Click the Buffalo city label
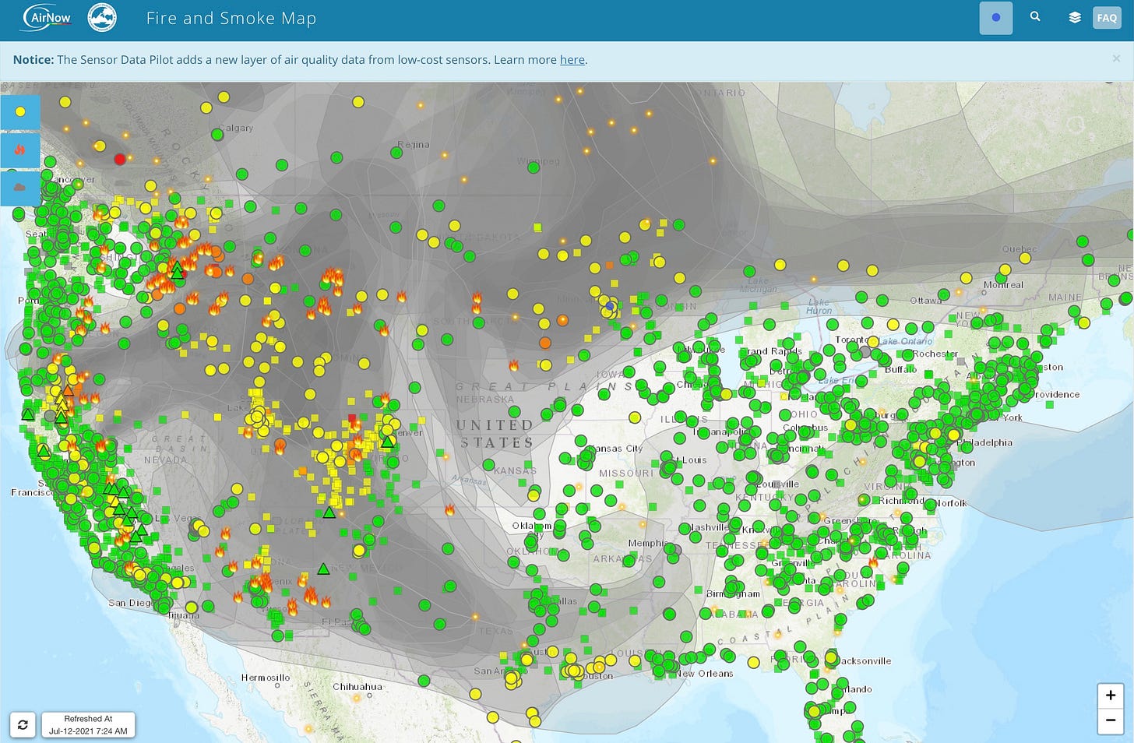1134x743 pixels. pyautogui.click(x=901, y=369)
